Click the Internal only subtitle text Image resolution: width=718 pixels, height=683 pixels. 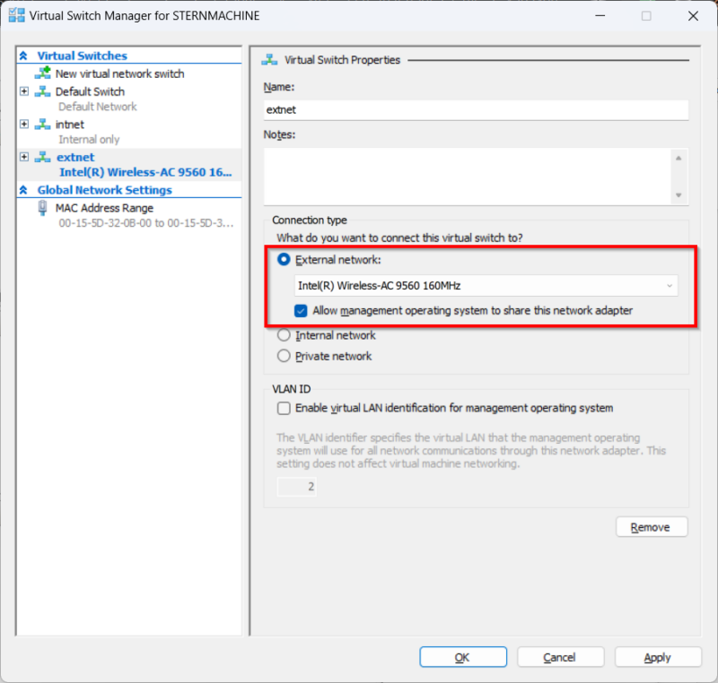coord(89,140)
